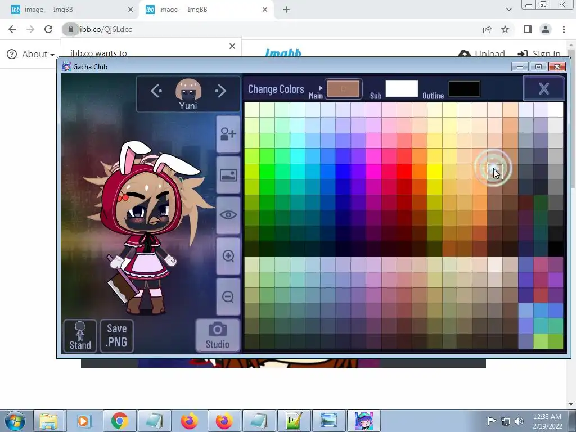Open Gacha Club taskbar icon
Viewport: 576px width, 432px height.
click(364, 421)
